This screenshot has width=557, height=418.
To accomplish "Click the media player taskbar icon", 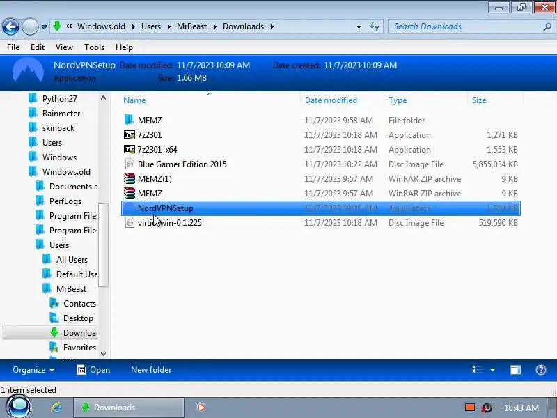I will pos(201,408).
